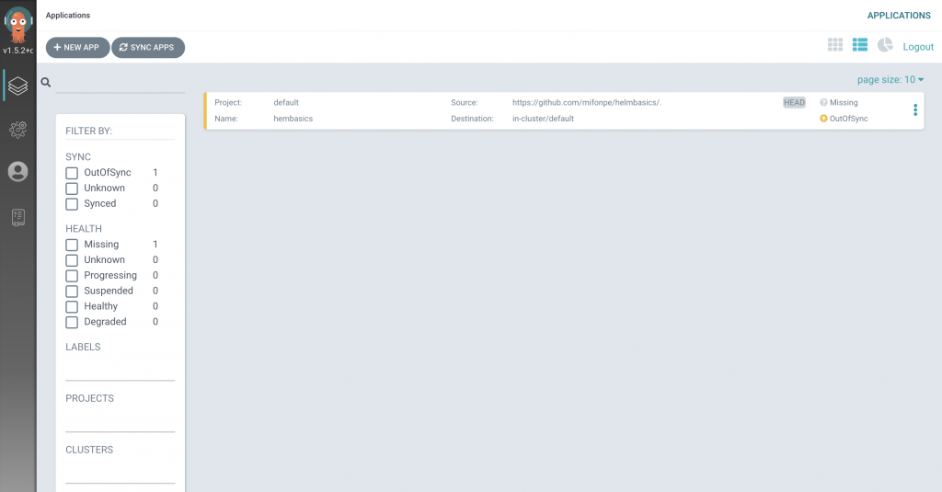
Task: Click the PROJECTS filter input
Action: click(121, 422)
